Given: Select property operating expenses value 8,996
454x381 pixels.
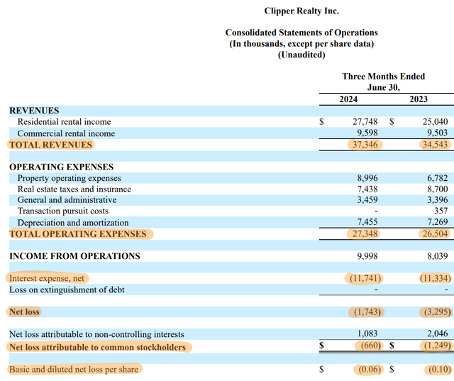Looking at the screenshot, I should click(367, 178).
